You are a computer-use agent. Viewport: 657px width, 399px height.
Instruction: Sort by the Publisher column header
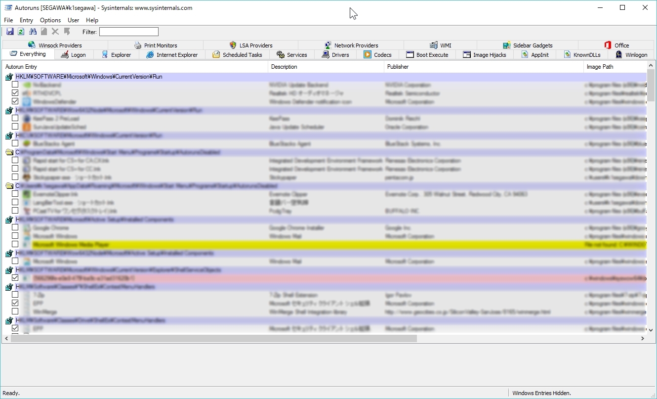pyautogui.click(x=484, y=67)
